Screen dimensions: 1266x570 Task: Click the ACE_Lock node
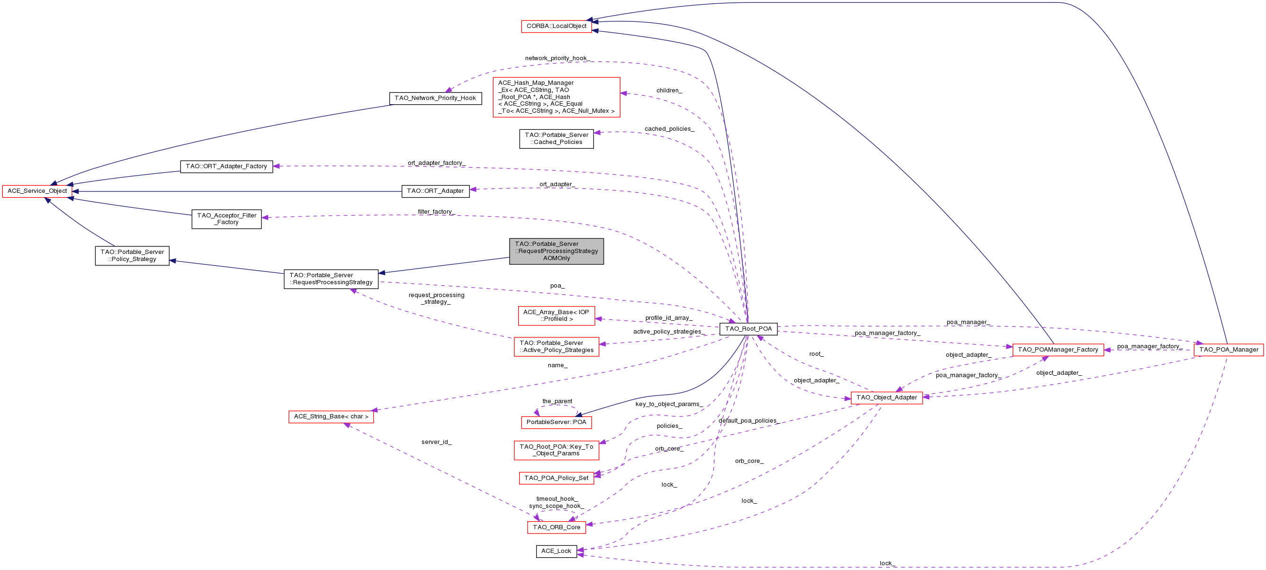click(556, 552)
